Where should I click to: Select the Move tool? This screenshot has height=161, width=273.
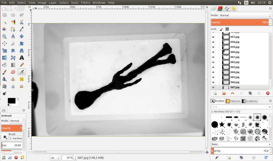[x=22, y=37]
